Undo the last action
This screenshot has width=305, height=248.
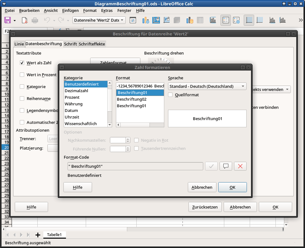47,20
